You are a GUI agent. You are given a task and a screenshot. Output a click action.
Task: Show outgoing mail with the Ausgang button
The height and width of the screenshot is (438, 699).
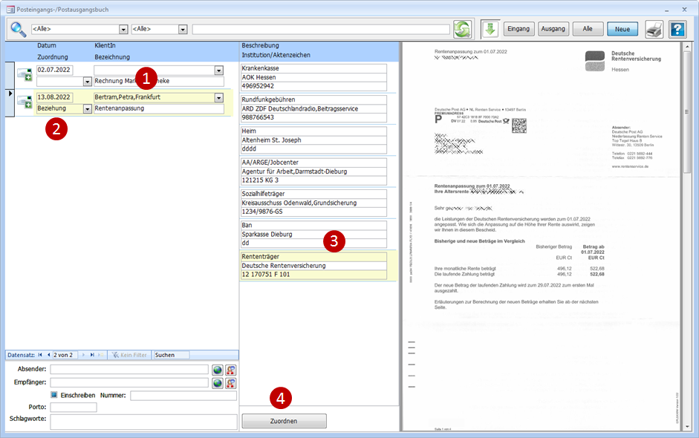click(x=553, y=29)
